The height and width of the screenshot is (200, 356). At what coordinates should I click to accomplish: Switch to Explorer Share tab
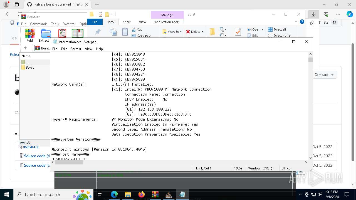(127, 22)
